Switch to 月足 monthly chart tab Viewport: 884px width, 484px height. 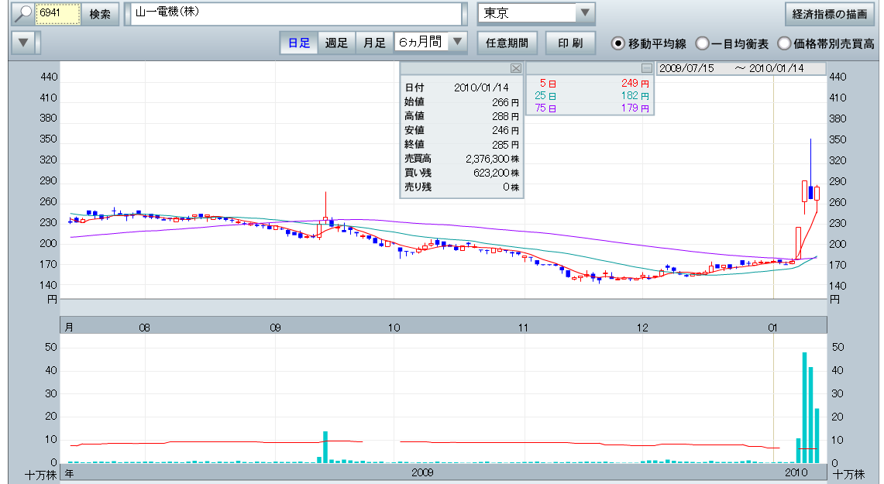[x=374, y=43]
